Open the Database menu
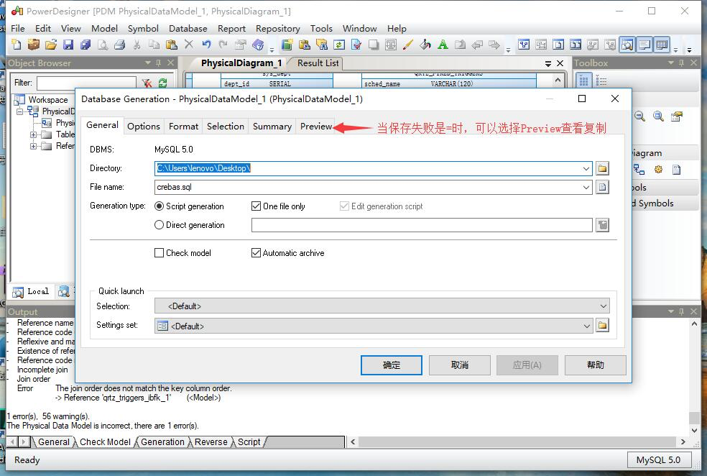 (x=188, y=29)
